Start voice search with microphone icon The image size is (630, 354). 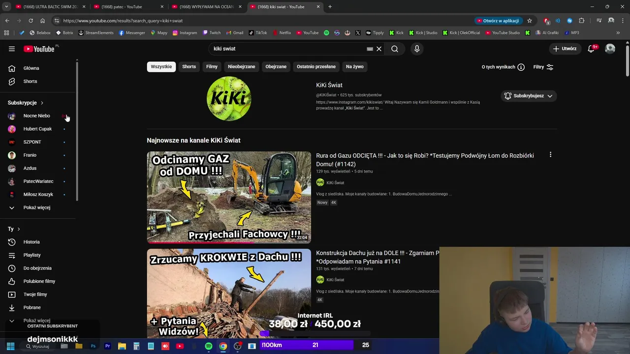[x=417, y=49]
